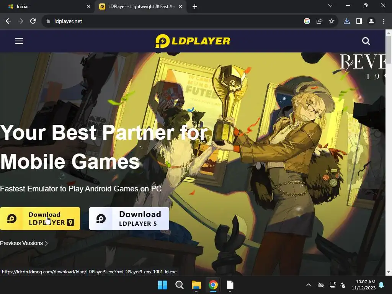Expand the tab search chevron

point(330,5)
